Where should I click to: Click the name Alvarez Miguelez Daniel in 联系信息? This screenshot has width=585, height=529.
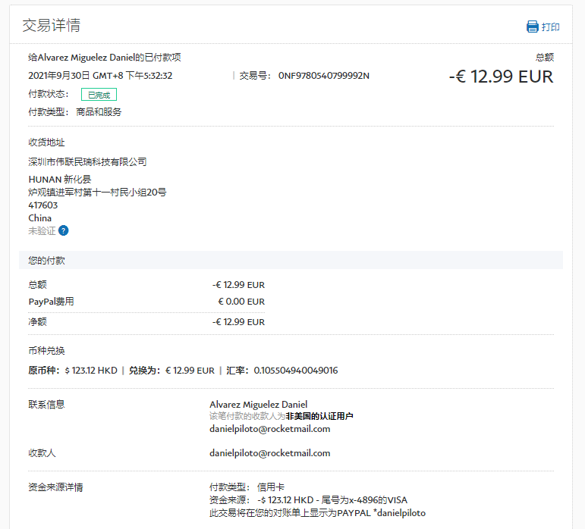258,404
